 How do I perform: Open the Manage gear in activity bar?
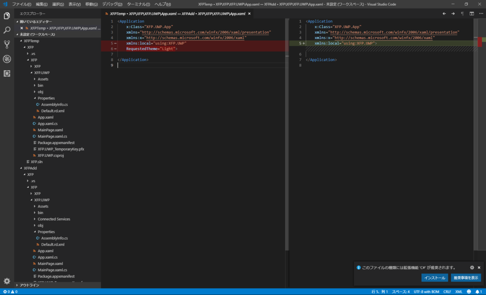pyautogui.click(x=7, y=281)
